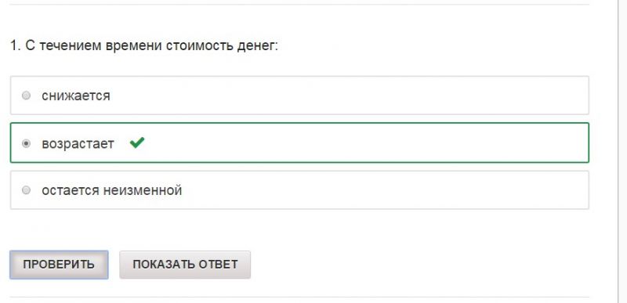This screenshot has width=627, height=303.
Task: Click the возрастает answer label text
Action: [78, 144]
